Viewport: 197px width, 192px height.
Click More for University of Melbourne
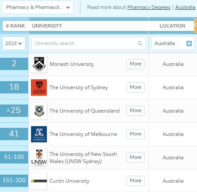(135, 134)
